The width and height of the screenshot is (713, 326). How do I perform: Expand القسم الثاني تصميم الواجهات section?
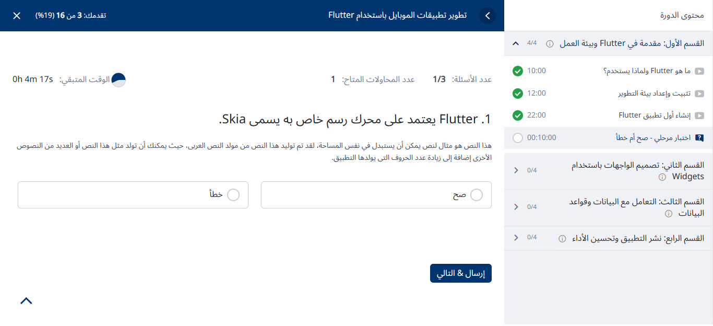[516, 170]
